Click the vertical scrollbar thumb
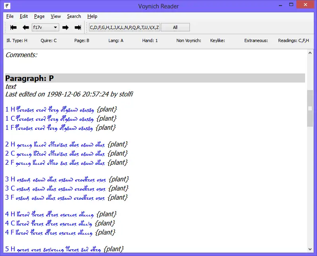Image resolution: width=317 pixels, height=256 pixels. pos(310,108)
